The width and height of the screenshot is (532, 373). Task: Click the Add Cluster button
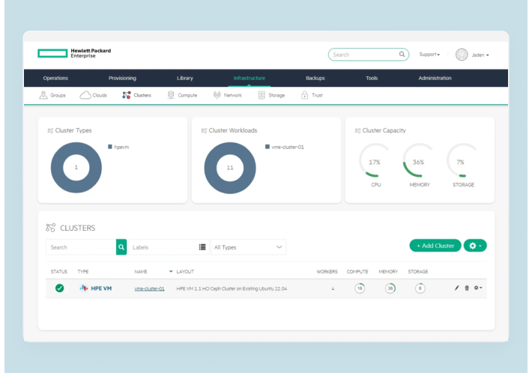(435, 246)
